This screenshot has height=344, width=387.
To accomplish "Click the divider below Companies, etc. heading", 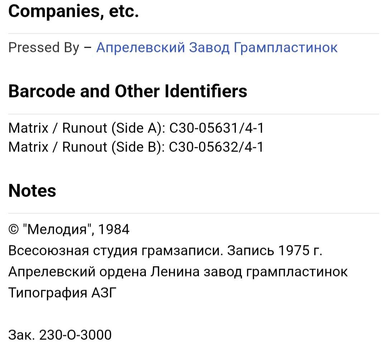I will pyautogui.click(x=193, y=34).
